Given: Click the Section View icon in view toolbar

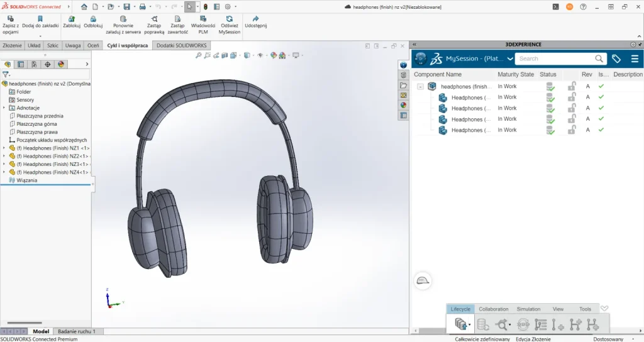Looking at the screenshot, I should [225, 55].
